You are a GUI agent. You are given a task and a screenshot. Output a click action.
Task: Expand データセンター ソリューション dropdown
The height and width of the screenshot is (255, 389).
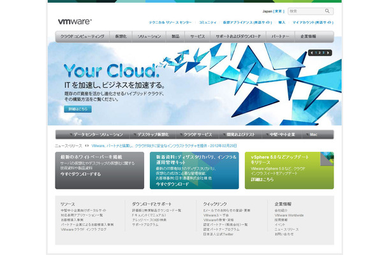(x=96, y=135)
